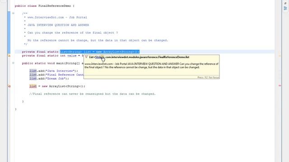289x162 pixels.
Task: Open the Outline view icon in right trim
Action: click(285, 8)
